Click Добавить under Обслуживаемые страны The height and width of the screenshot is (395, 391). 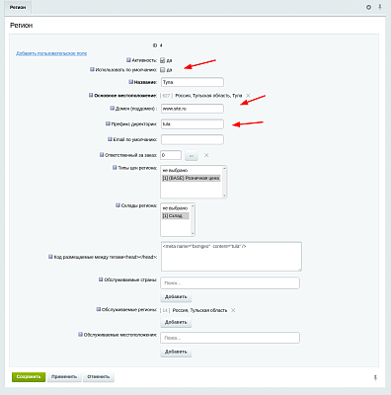[176, 297]
